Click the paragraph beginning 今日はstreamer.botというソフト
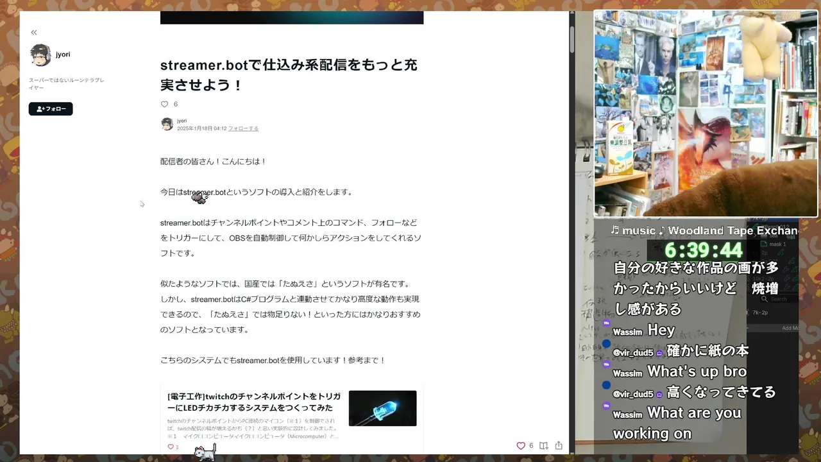821x462 pixels. pos(257,192)
